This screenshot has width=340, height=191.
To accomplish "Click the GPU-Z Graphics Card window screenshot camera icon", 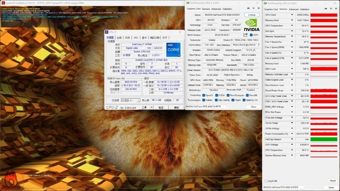I will pyautogui.click(x=248, y=8).
